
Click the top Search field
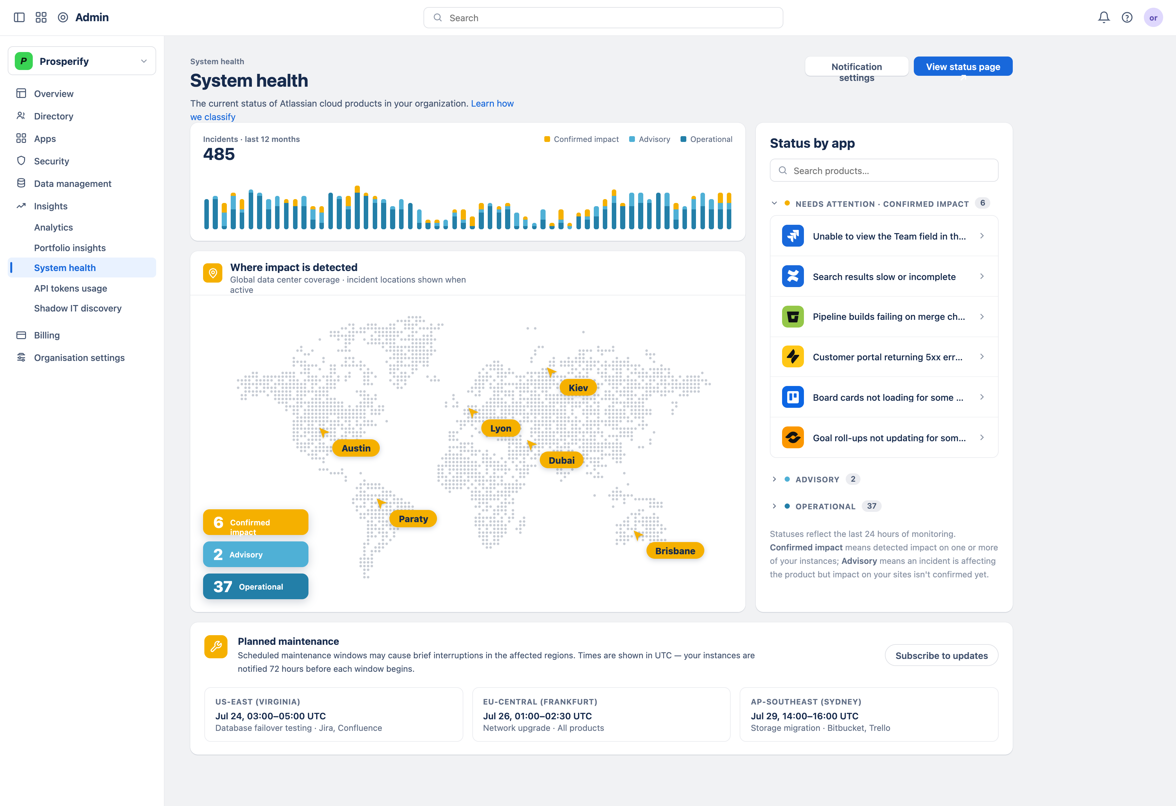coord(603,18)
